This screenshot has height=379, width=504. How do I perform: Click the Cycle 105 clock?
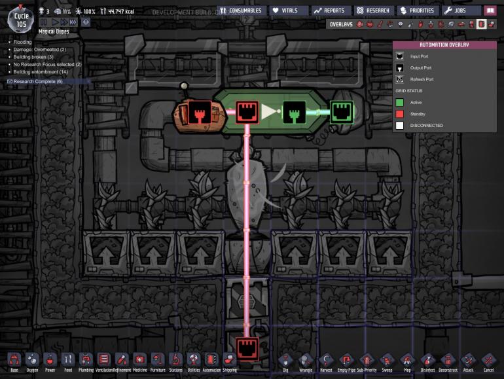pos(20,20)
